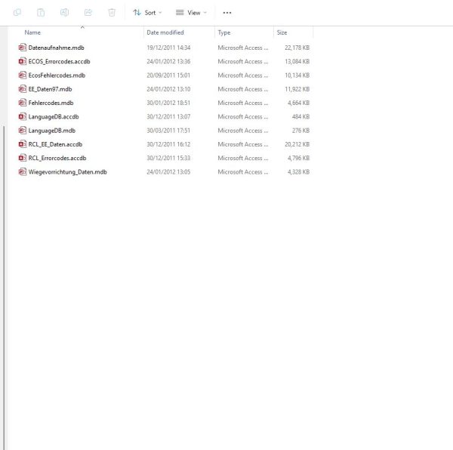453x450 pixels.
Task: Select file name LanguageDB.accdb
Action: tap(54, 117)
